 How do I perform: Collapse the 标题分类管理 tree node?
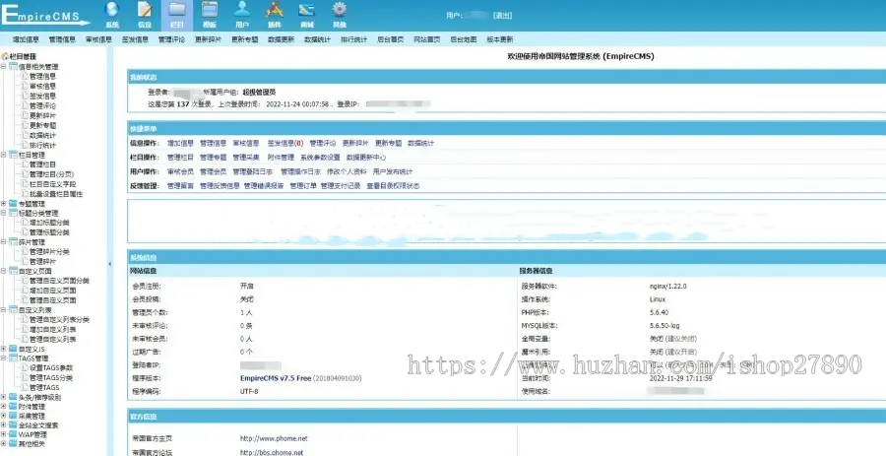4,214
